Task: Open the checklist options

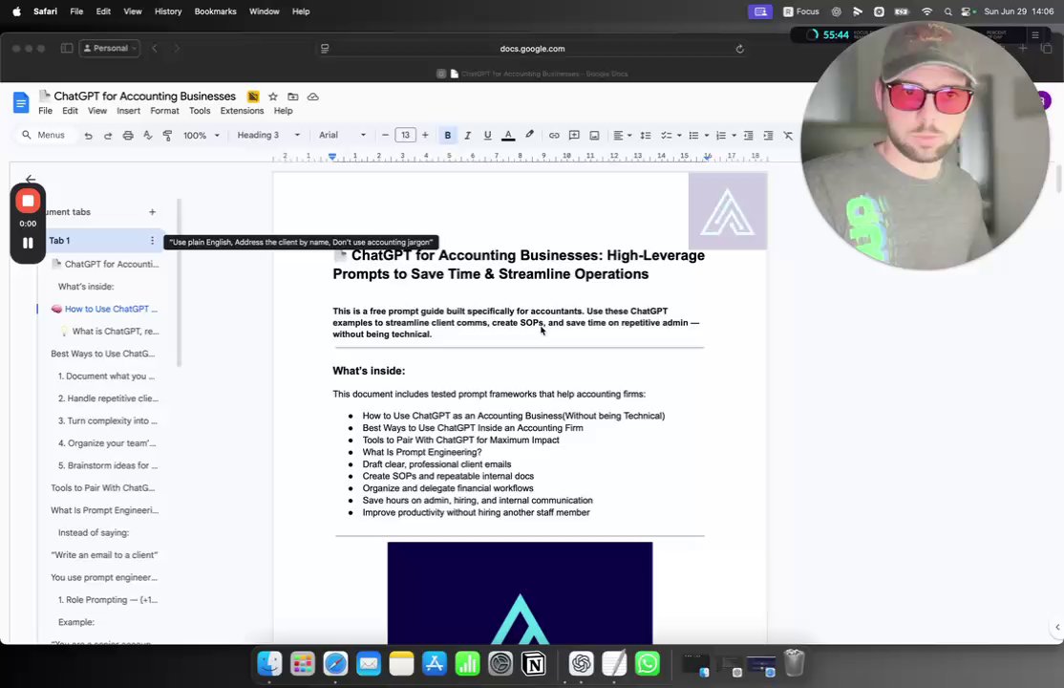Action: [670, 135]
